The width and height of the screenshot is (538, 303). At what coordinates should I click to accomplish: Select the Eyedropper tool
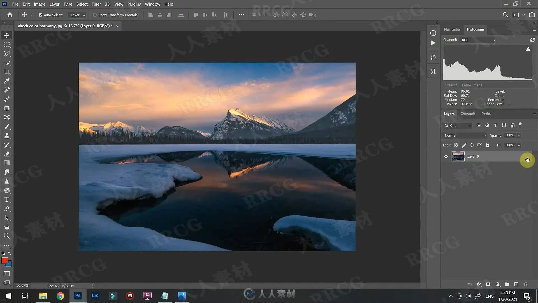(x=7, y=81)
